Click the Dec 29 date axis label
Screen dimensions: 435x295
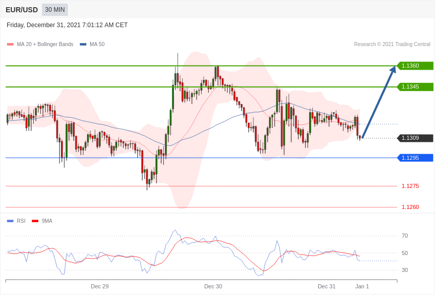[100, 286]
